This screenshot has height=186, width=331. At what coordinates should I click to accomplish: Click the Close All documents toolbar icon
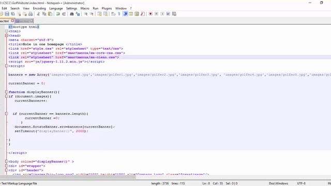pos(25,14)
